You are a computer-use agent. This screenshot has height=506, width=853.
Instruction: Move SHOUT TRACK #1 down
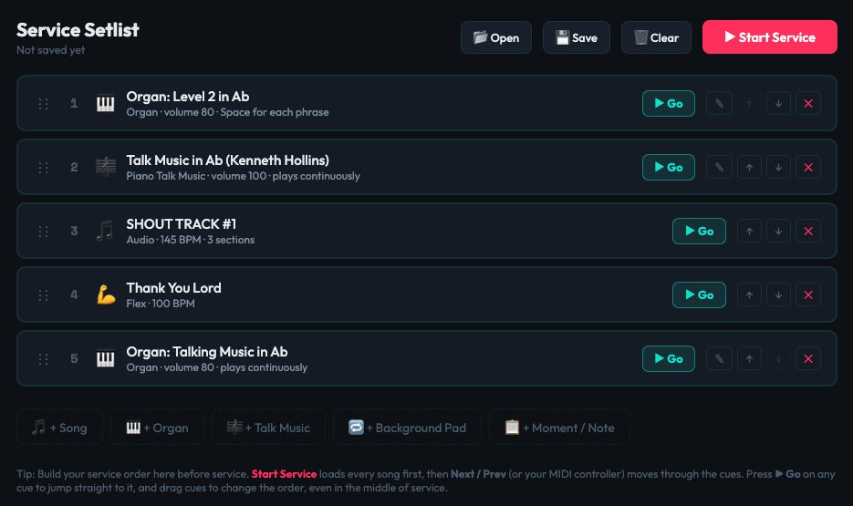click(778, 231)
